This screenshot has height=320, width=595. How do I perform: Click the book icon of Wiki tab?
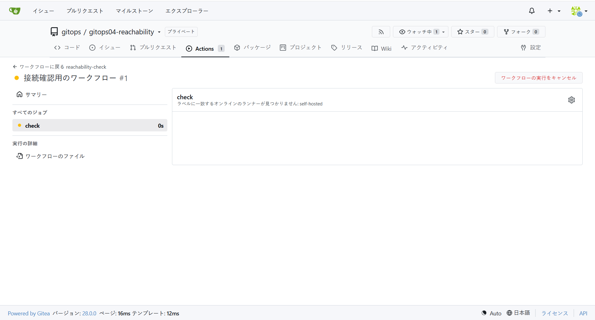coord(375,49)
